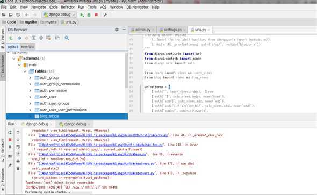Screen dimensions: 317x195
Task: Expand the auth_group_permissions table
Action: (x=30, y=84)
